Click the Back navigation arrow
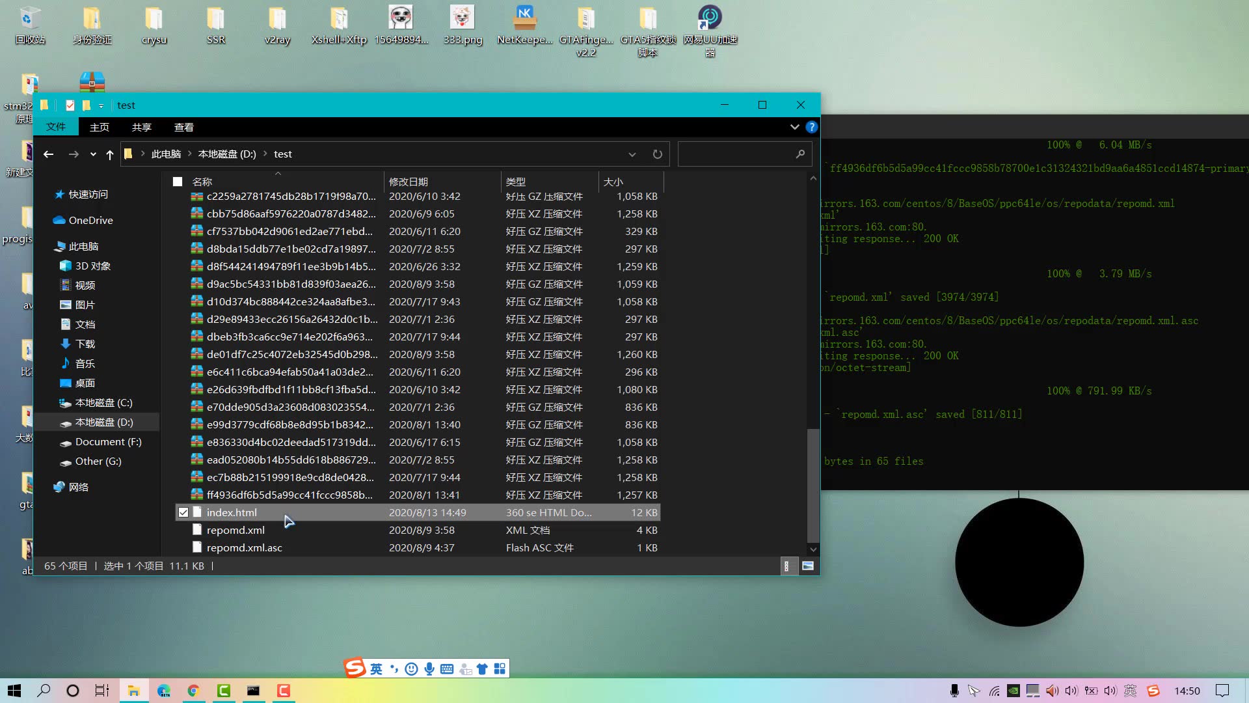 tap(48, 154)
